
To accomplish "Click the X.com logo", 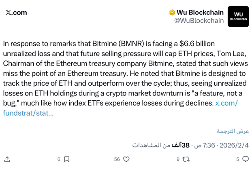I will pos(17,13).
